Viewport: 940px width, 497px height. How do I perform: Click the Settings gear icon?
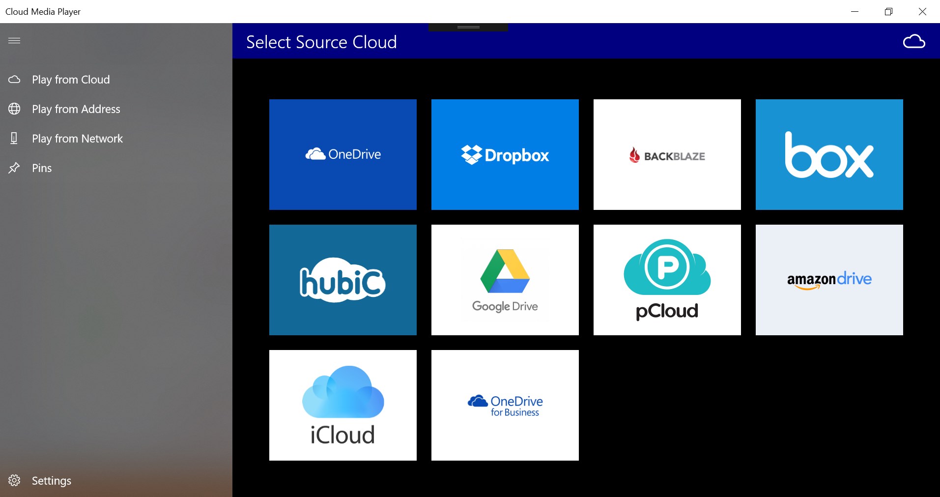[x=14, y=480]
